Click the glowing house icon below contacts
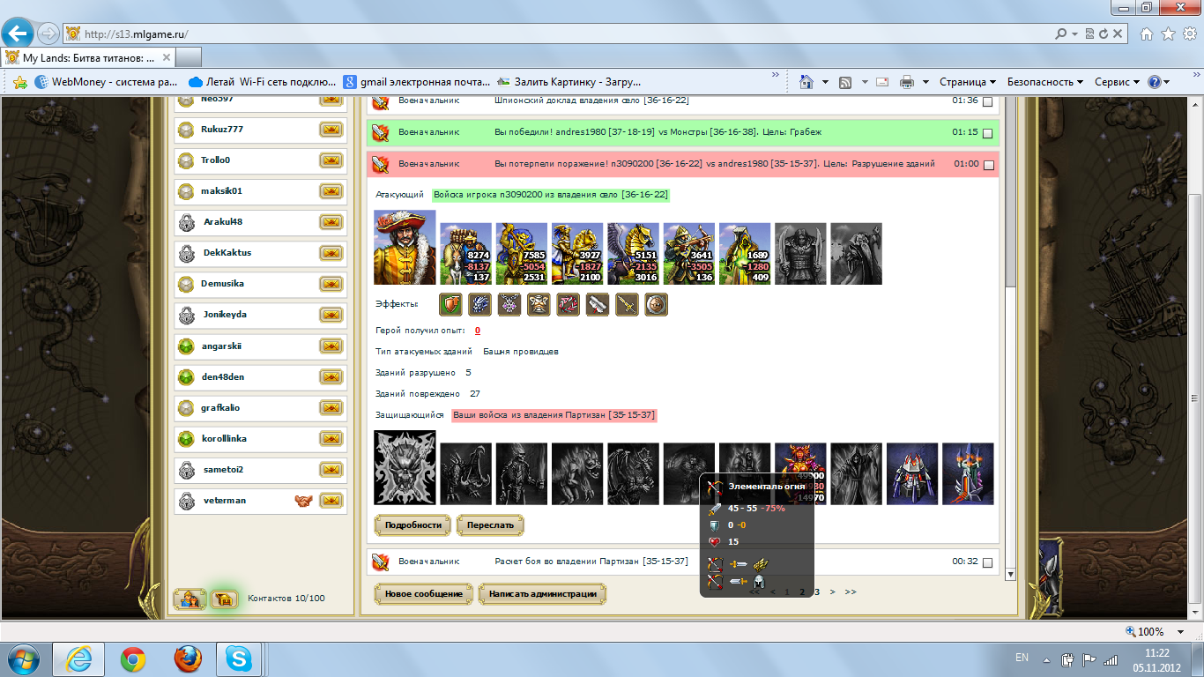This screenshot has width=1204, height=677. click(225, 599)
